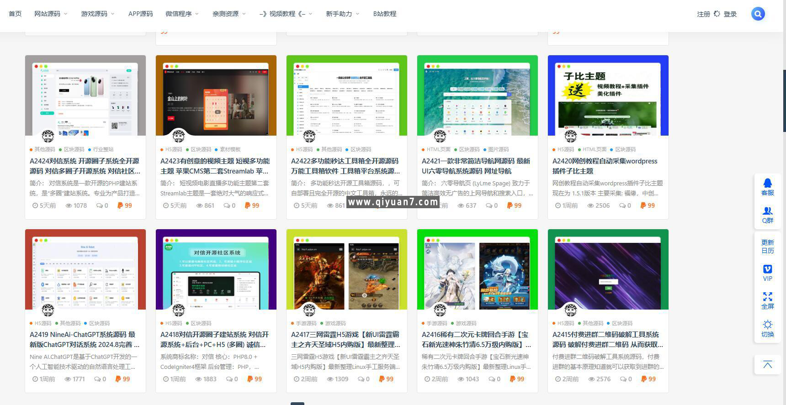Image resolution: width=786 pixels, height=405 pixels.
Task: Click the 登录 login link
Action: click(730, 14)
